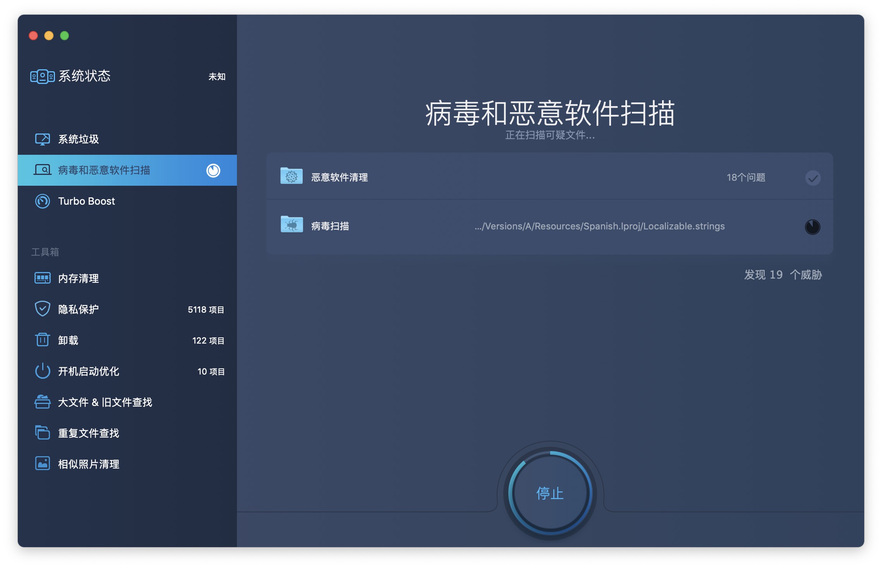Select Virus and Malware Scan sidebar entry
The width and height of the screenshot is (882, 568).
pos(104,170)
